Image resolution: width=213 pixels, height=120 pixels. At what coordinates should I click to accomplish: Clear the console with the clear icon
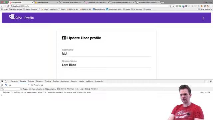(2, 85)
